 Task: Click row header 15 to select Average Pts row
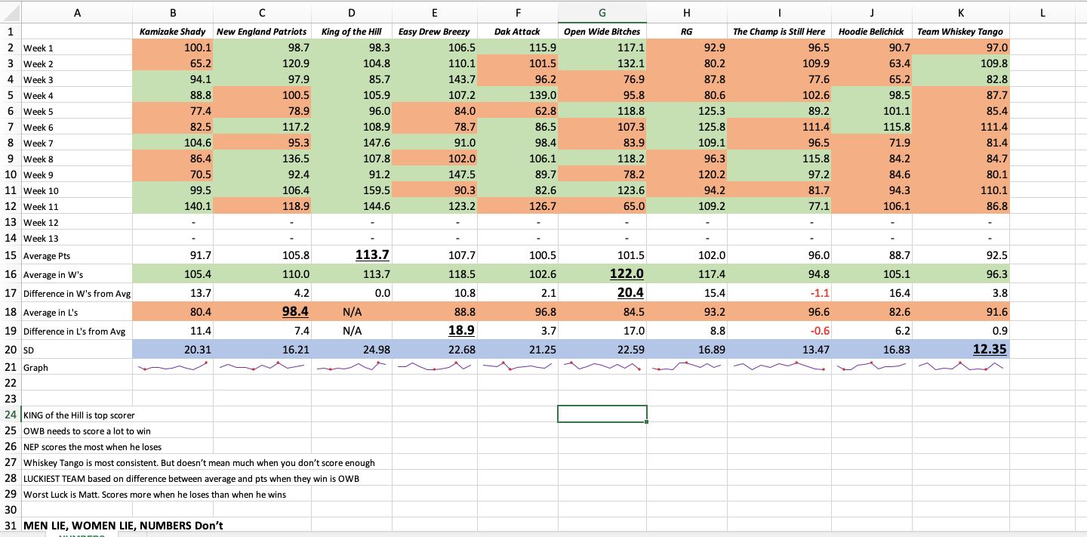11,255
